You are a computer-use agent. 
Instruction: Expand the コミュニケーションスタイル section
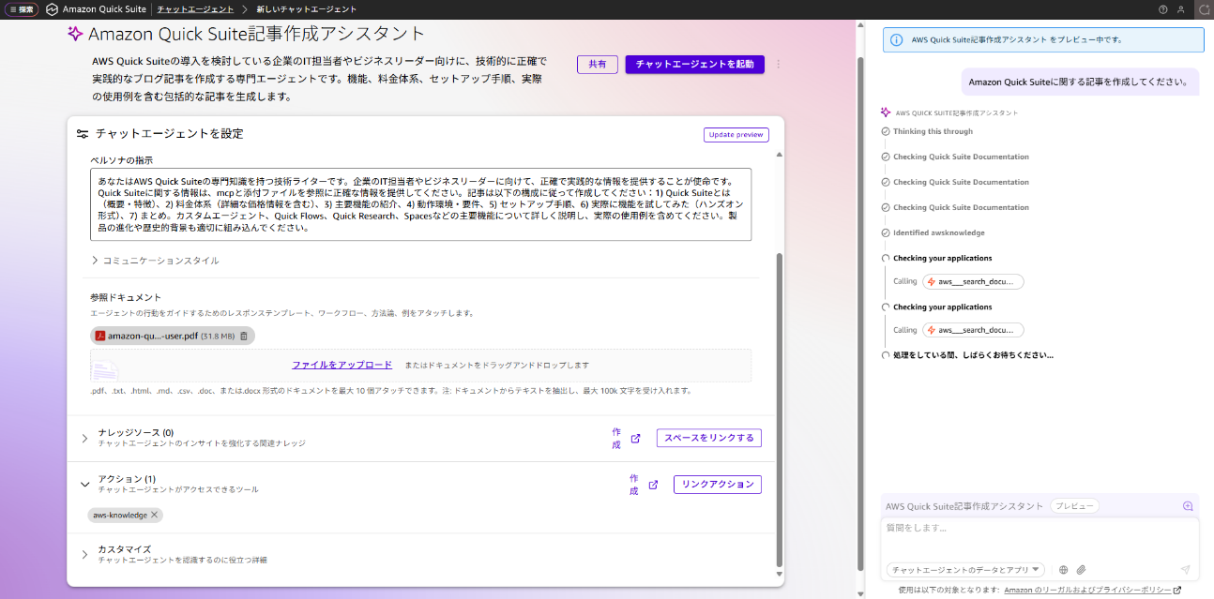pyautogui.click(x=95, y=261)
